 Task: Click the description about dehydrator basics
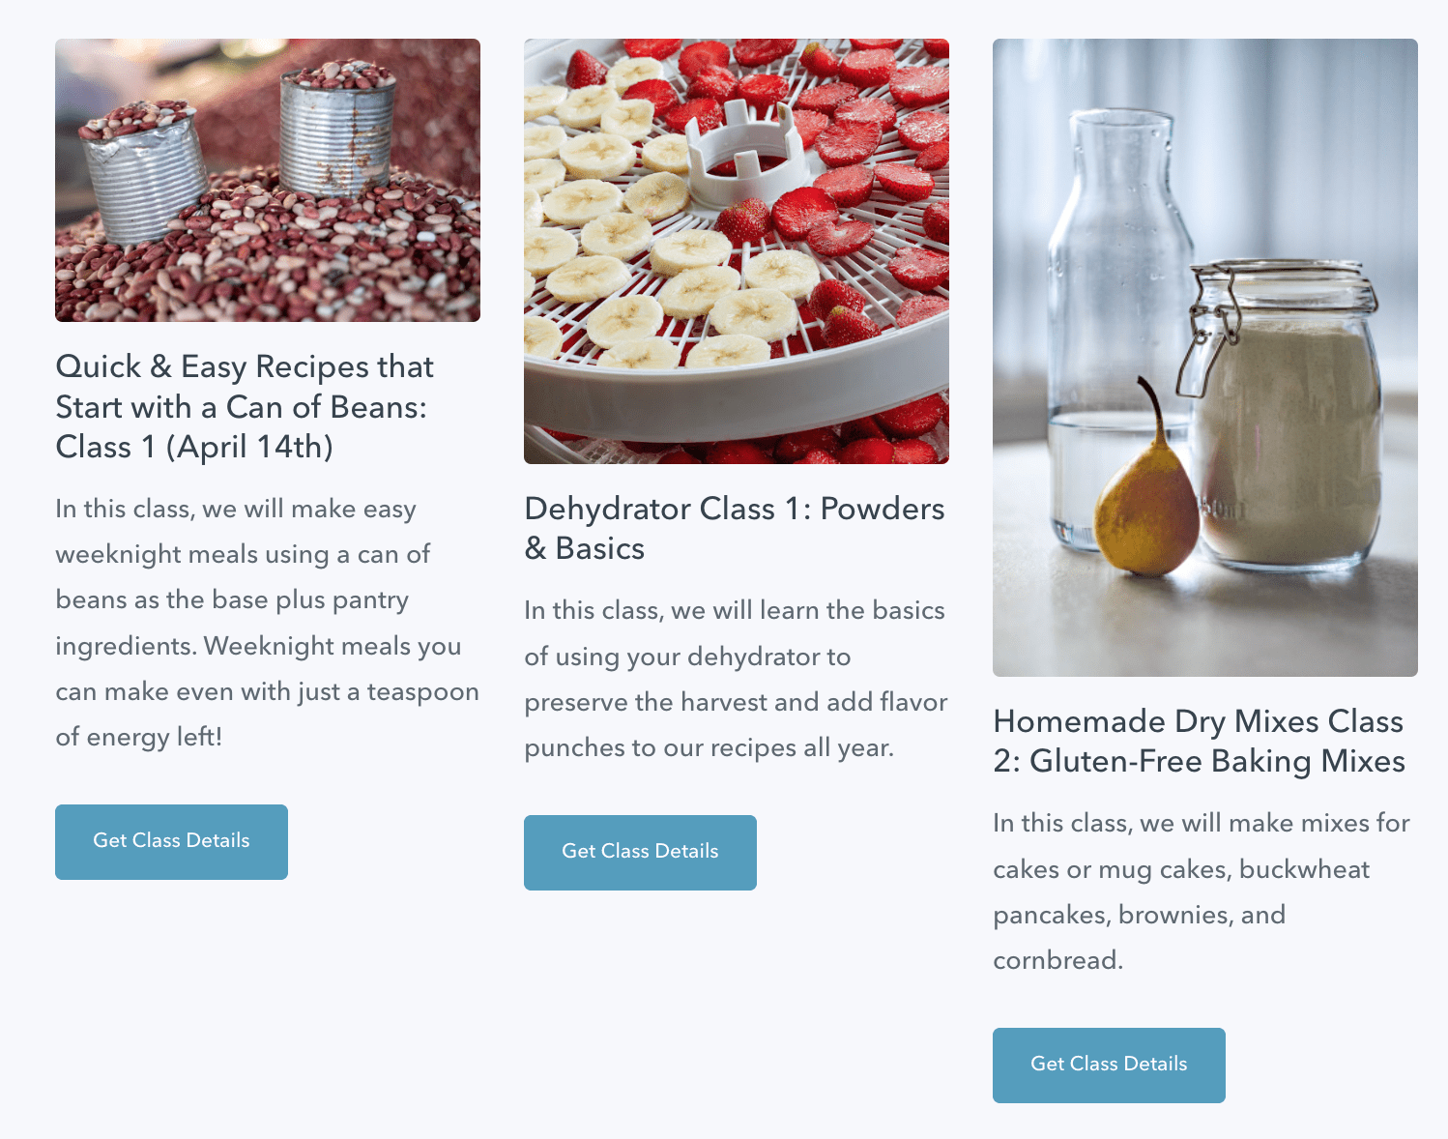(x=736, y=679)
